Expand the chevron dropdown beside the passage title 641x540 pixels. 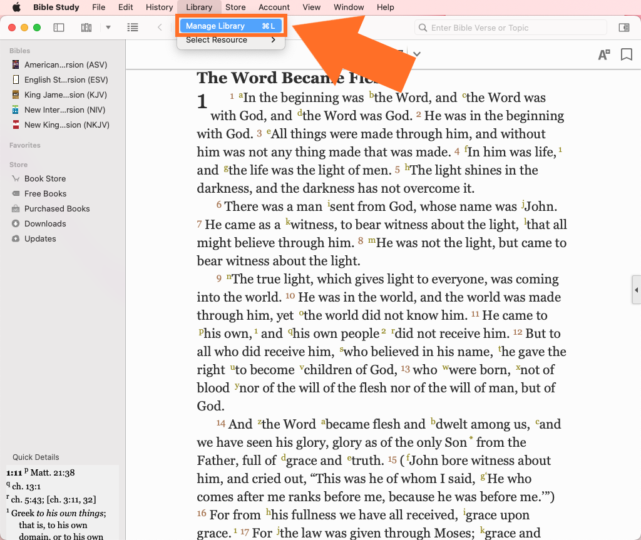click(x=417, y=54)
